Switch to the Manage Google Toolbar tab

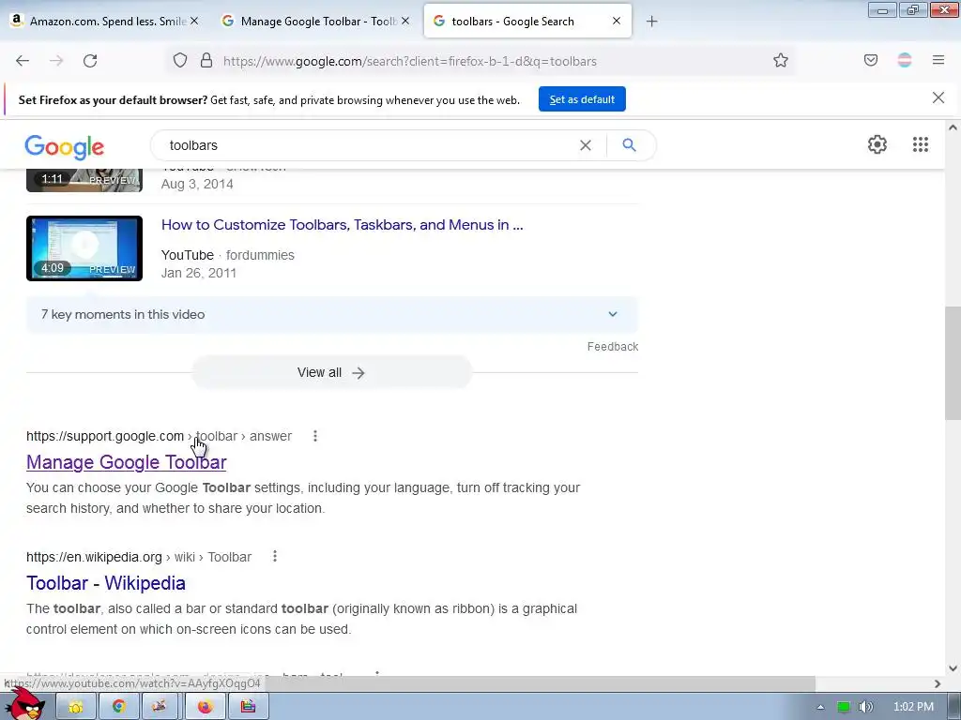point(318,22)
